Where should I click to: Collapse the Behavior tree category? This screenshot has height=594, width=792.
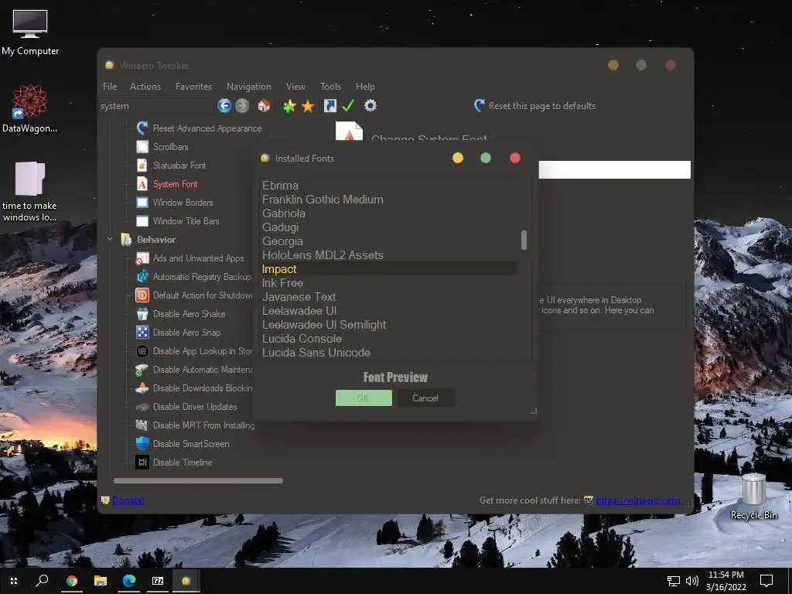pos(110,240)
